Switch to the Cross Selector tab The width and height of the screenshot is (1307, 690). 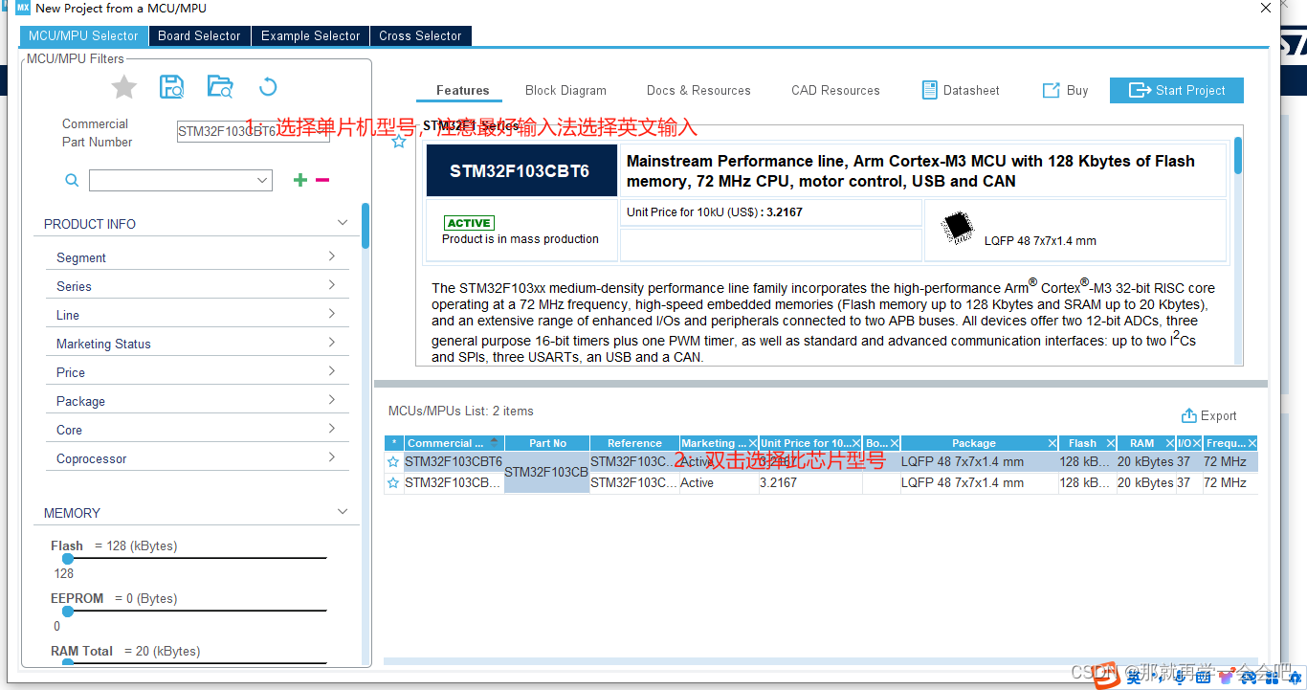point(420,35)
